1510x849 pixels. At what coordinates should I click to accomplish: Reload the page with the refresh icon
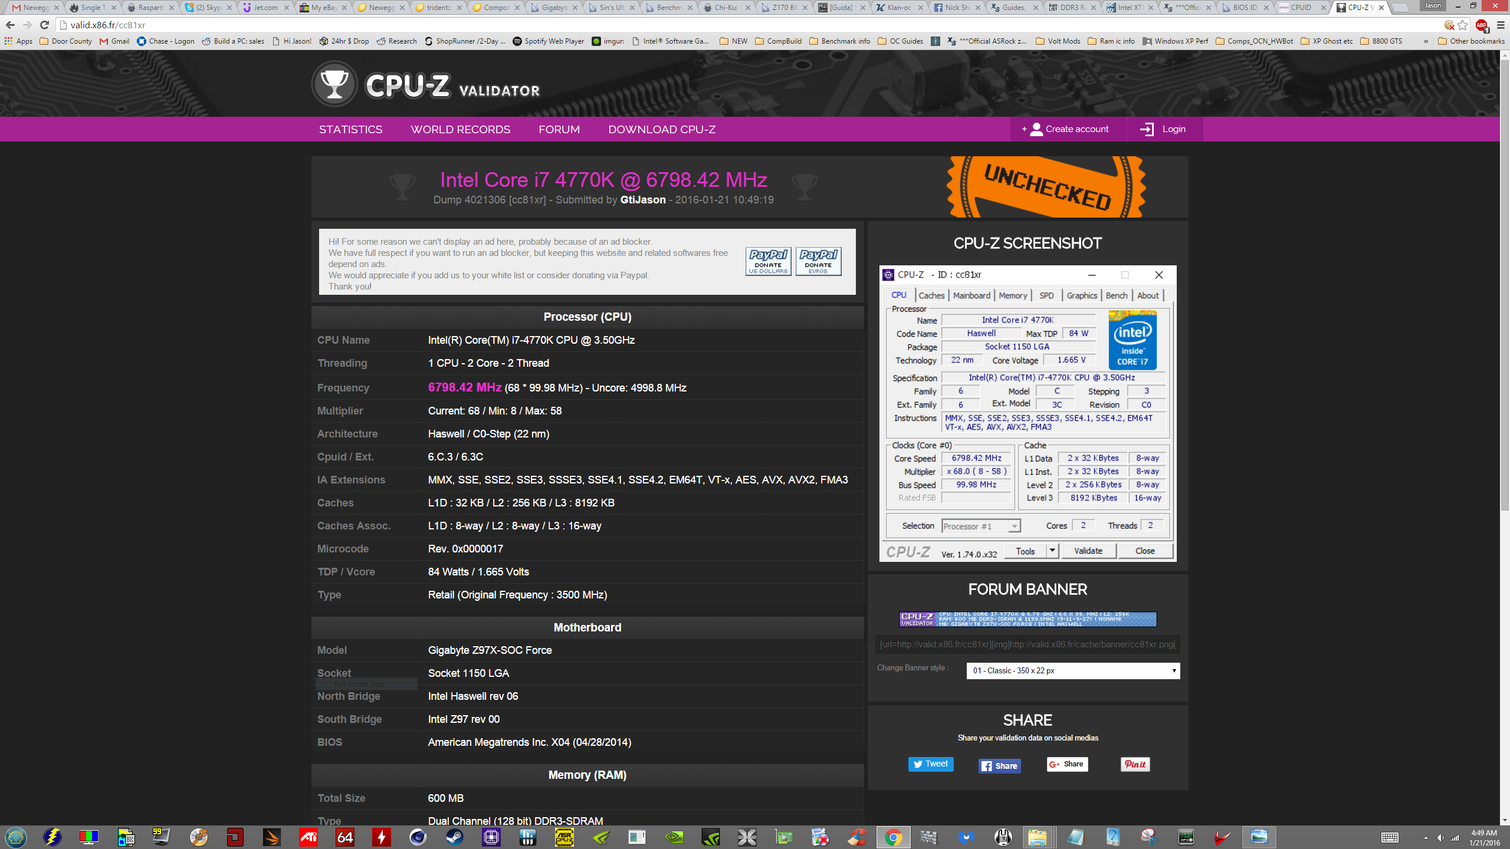tap(44, 25)
